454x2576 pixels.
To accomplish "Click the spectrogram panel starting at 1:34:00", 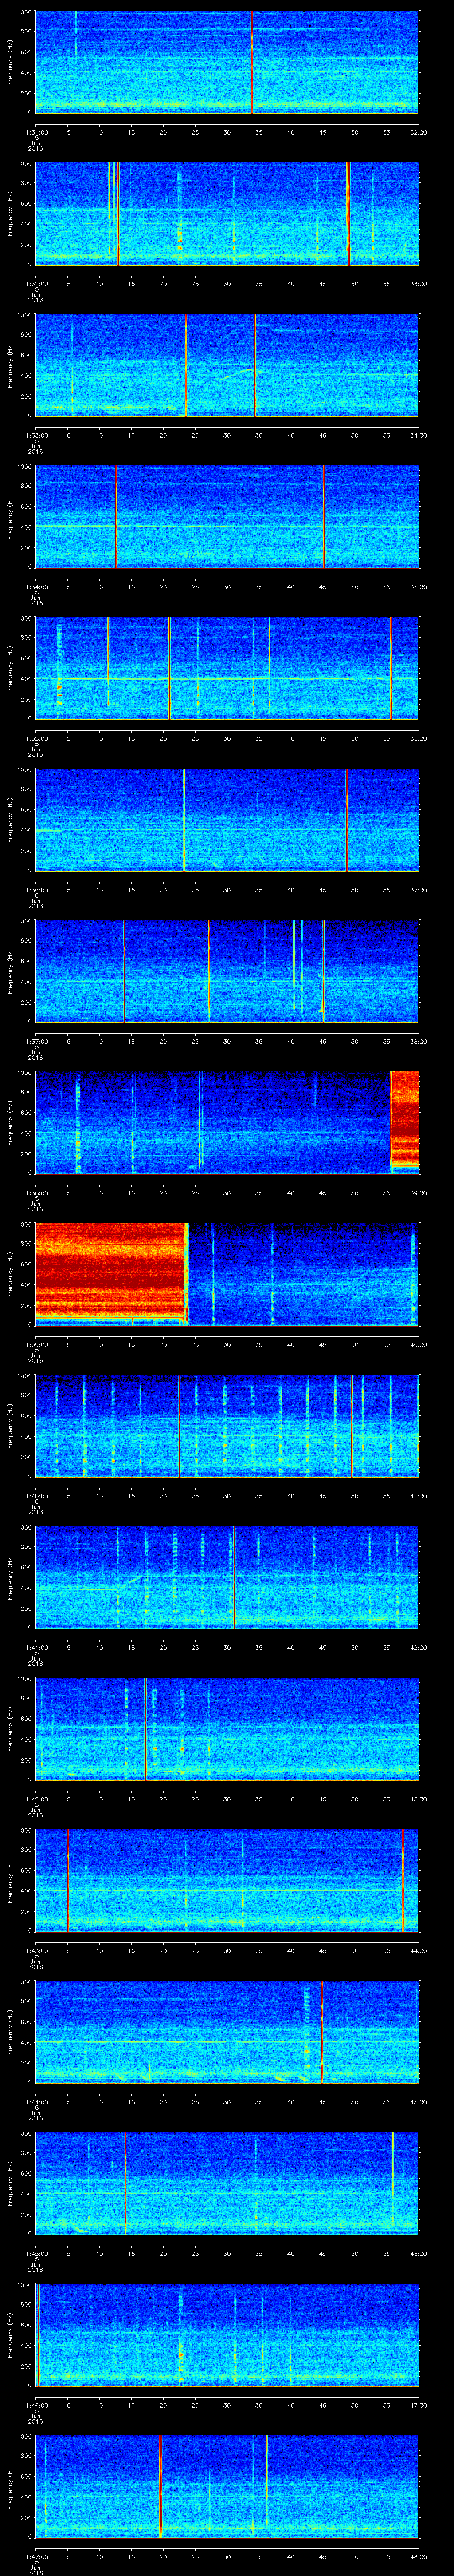I will pyautogui.click(x=227, y=516).
